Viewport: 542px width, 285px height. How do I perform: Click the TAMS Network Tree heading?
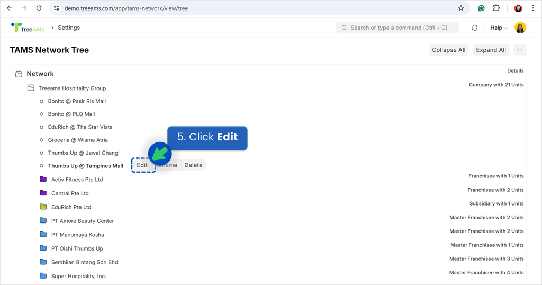click(x=49, y=50)
